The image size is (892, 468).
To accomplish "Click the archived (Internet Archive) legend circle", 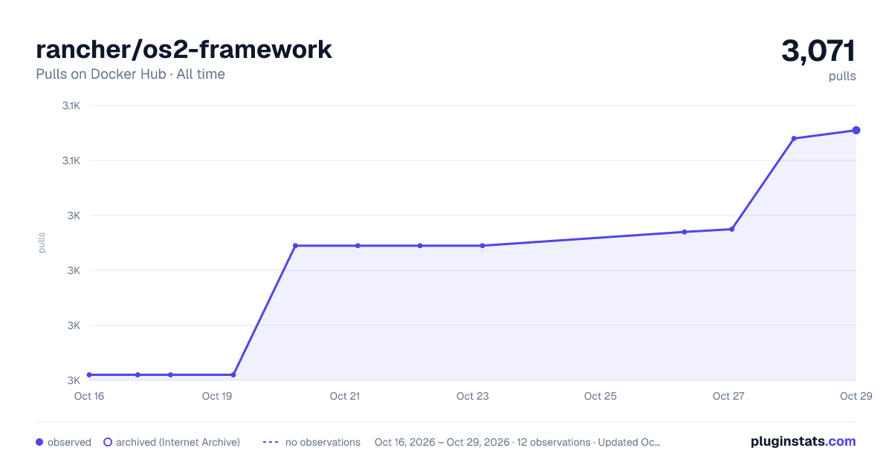I will pyautogui.click(x=107, y=442).
